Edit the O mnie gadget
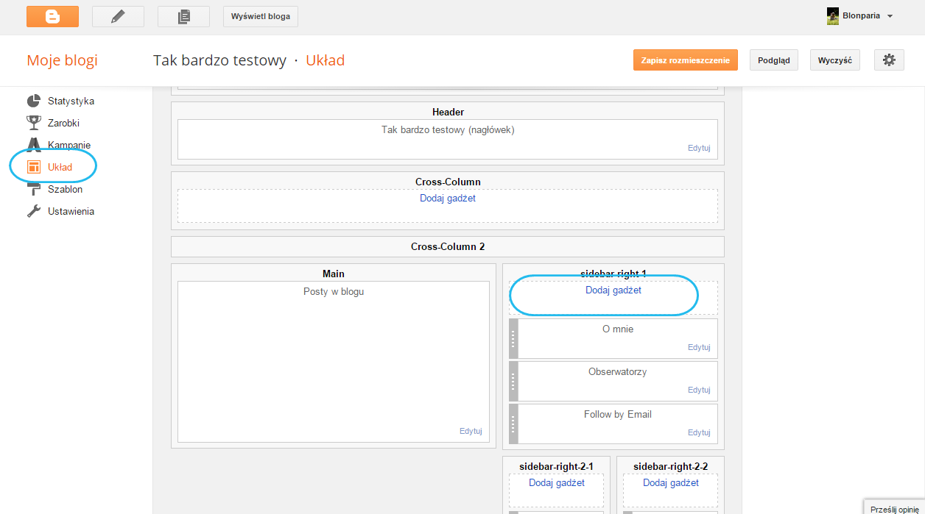The width and height of the screenshot is (925, 514). point(699,347)
